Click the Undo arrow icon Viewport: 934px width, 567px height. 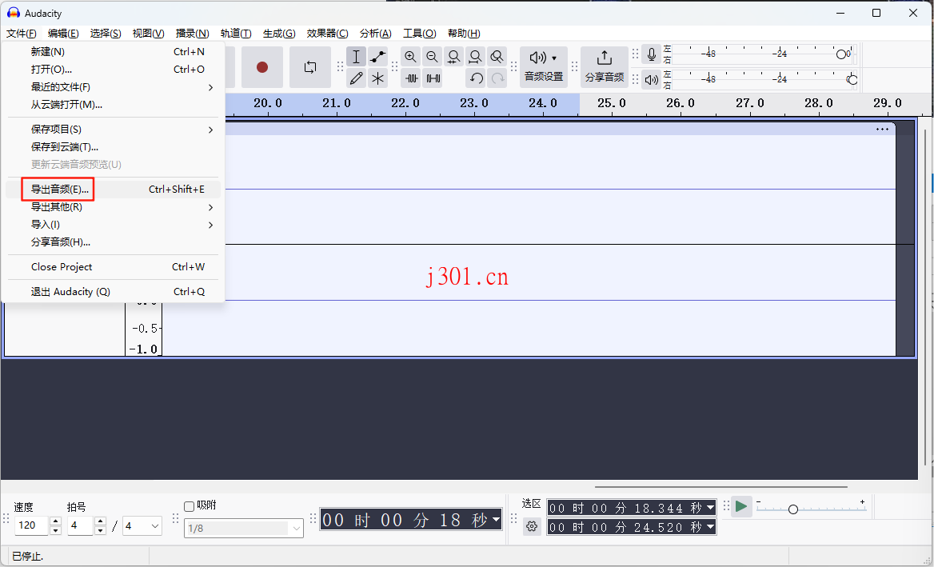click(x=475, y=78)
